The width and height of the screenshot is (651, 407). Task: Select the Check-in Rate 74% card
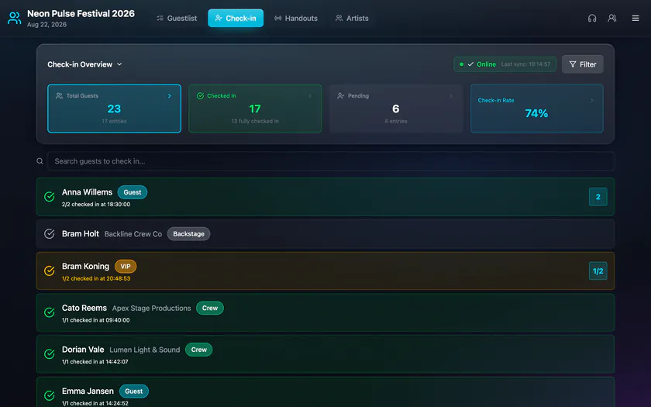coord(536,109)
